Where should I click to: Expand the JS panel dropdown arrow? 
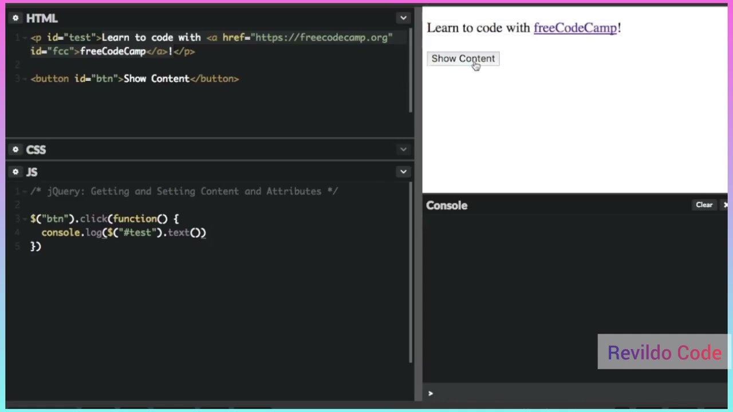(403, 172)
